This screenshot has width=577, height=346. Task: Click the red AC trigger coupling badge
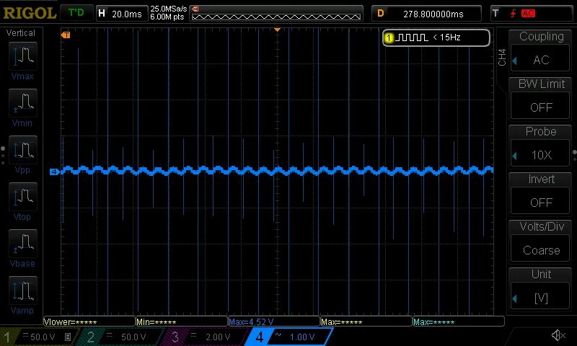click(528, 14)
